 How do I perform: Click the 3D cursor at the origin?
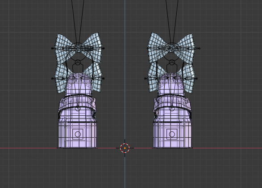(125, 148)
